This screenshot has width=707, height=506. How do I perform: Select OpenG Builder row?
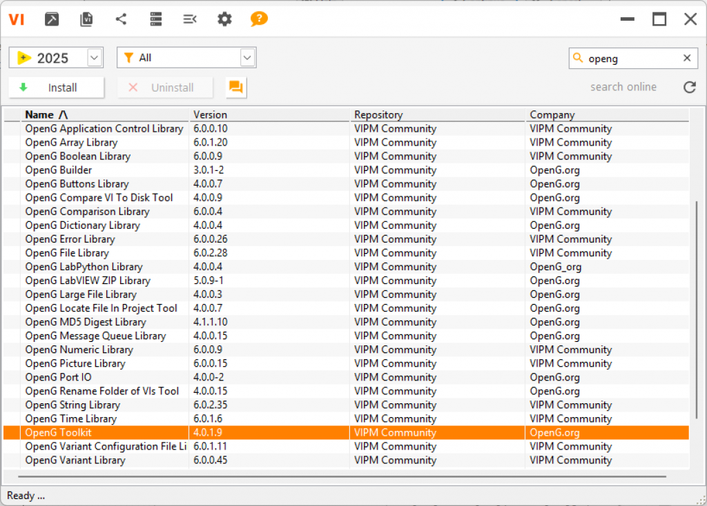pos(347,170)
